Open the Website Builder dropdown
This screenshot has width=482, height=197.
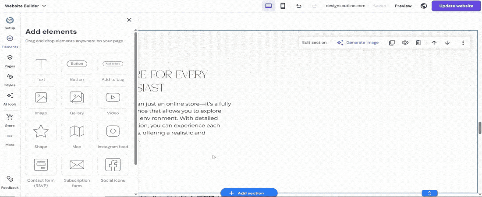point(25,6)
